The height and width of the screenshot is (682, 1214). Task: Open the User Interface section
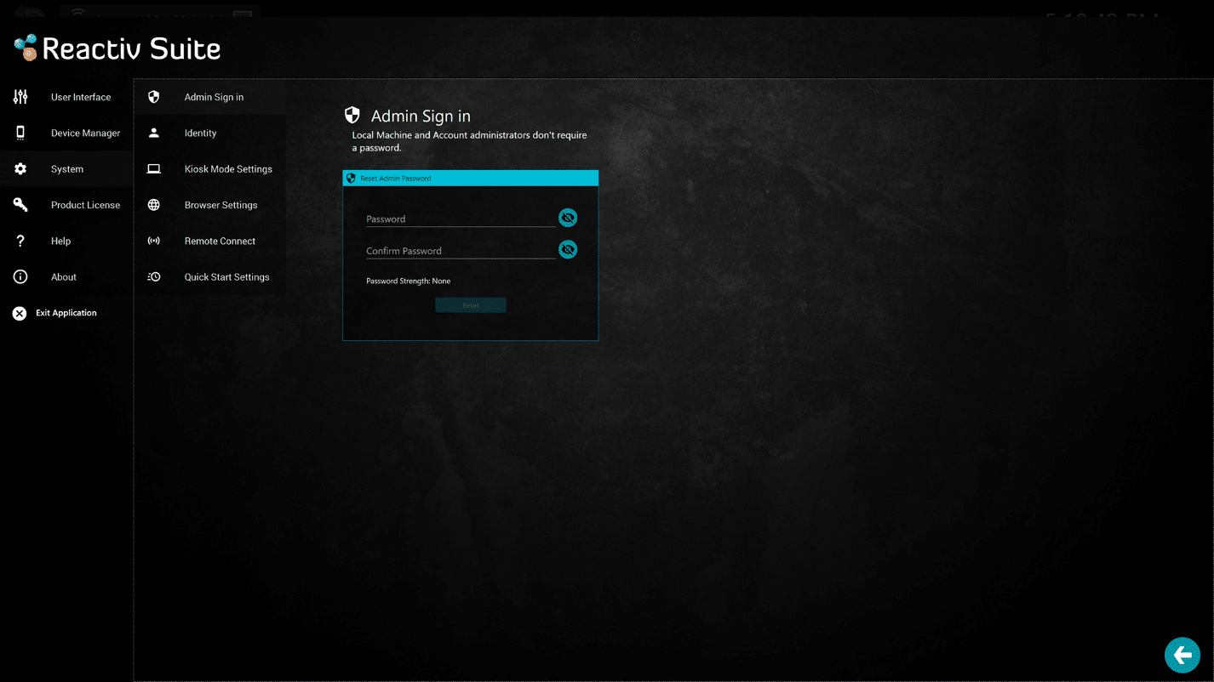pos(66,97)
